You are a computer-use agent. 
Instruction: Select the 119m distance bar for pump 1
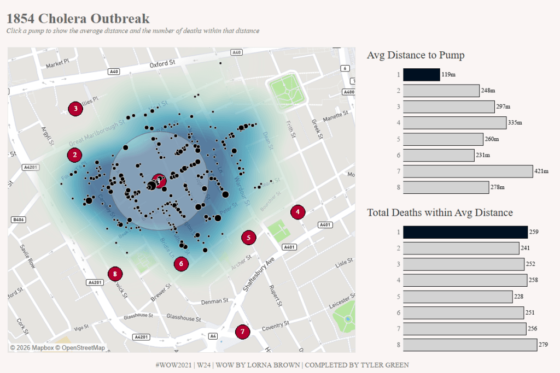point(421,74)
